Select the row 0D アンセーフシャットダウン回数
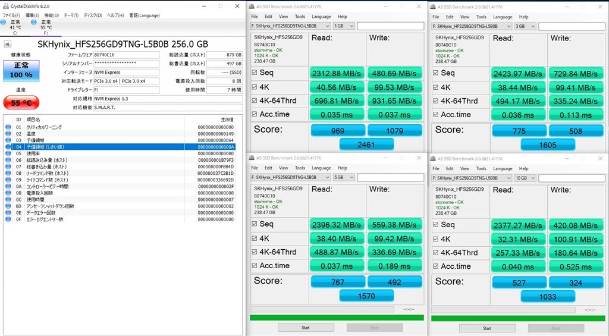The height and width of the screenshot is (336, 609). pyautogui.click(x=120, y=206)
